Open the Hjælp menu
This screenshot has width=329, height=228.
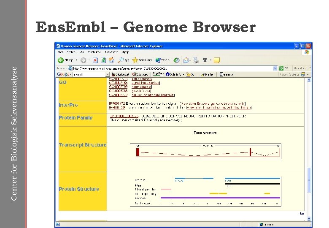125,52
